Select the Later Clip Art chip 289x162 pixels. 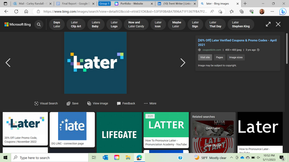[x=76, y=24]
